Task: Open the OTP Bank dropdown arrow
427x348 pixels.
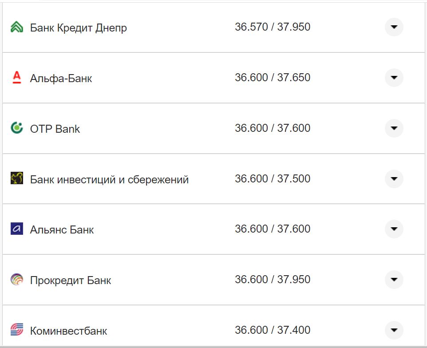Action: tap(394, 128)
